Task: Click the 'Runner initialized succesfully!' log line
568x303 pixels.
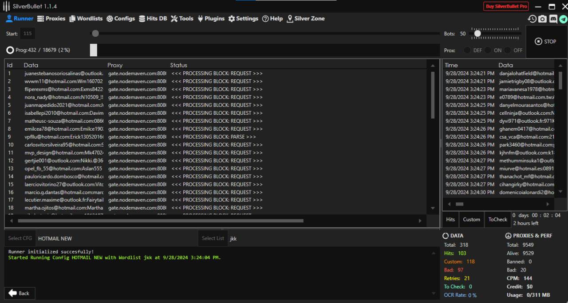Action: coord(51,252)
